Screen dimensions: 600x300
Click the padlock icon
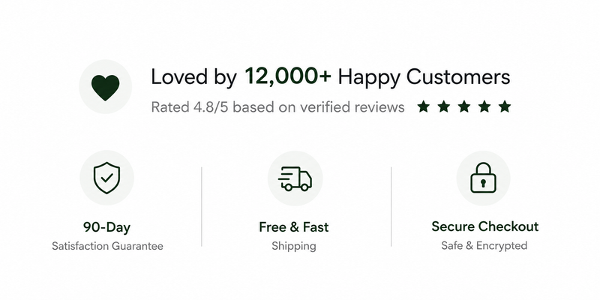point(483,178)
